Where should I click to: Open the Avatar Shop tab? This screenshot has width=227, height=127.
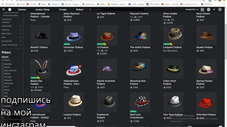click(43, 10)
